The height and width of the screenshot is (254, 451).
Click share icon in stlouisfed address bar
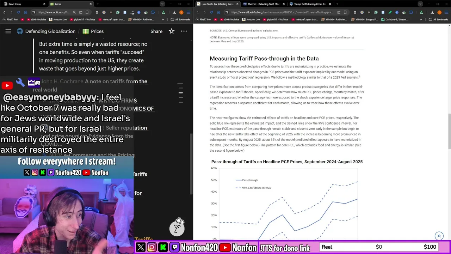point(339,12)
